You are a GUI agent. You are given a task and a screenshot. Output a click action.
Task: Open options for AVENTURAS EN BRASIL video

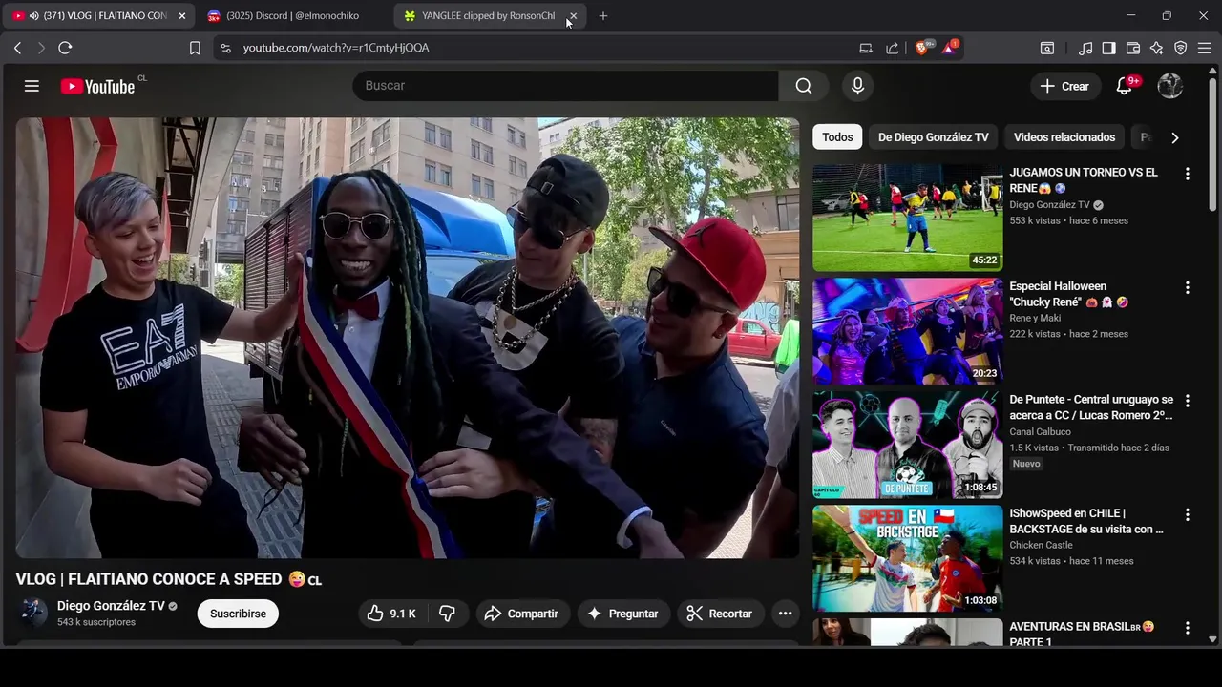[1187, 628]
